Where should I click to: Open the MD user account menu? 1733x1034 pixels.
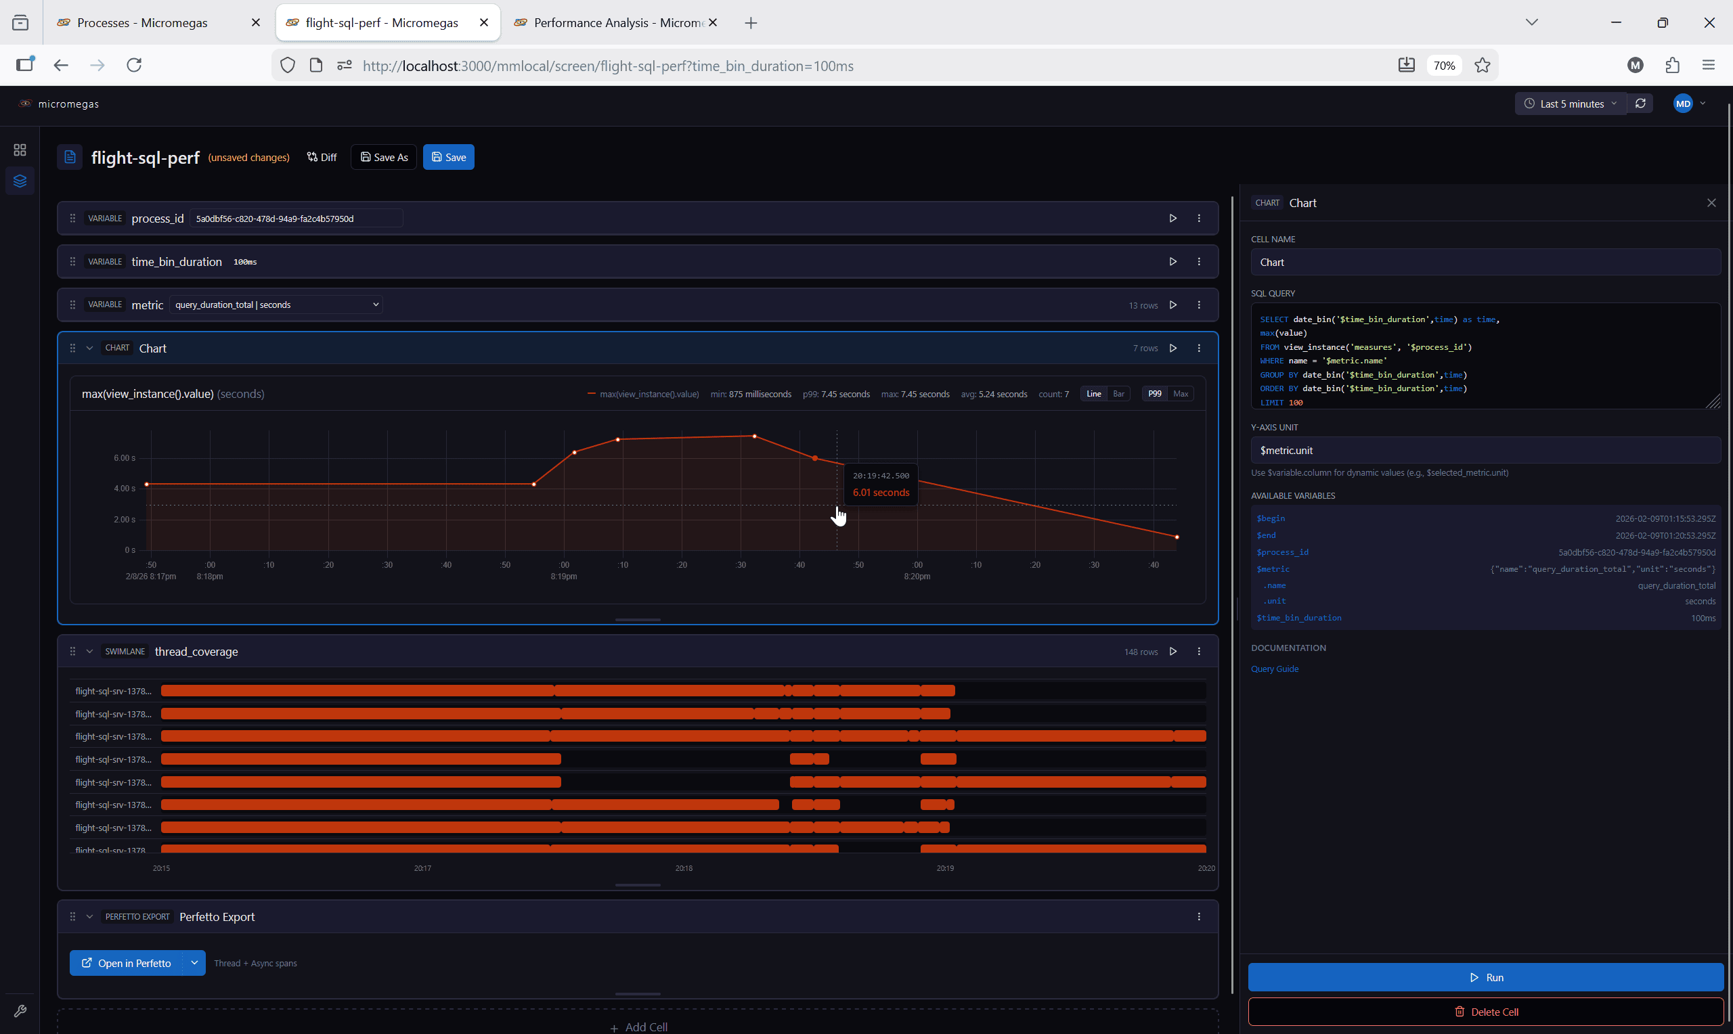tap(1689, 103)
